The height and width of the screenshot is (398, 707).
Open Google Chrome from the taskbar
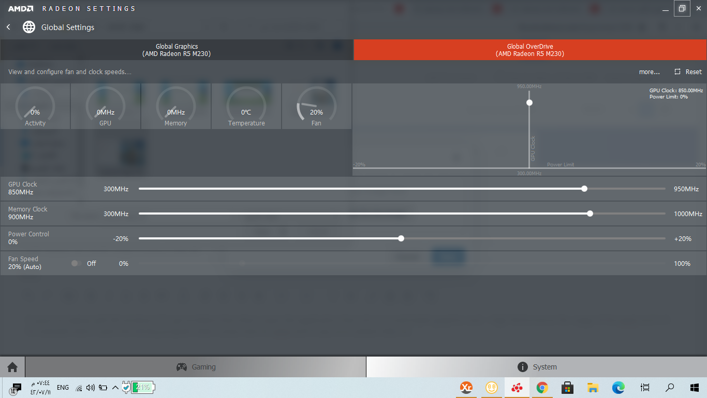tap(542, 387)
